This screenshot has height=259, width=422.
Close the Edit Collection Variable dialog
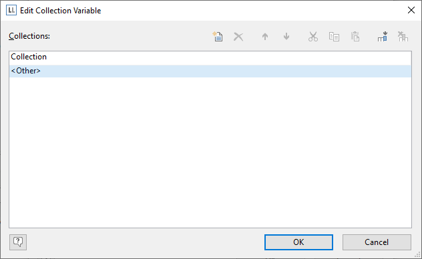pyautogui.click(x=411, y=10)
